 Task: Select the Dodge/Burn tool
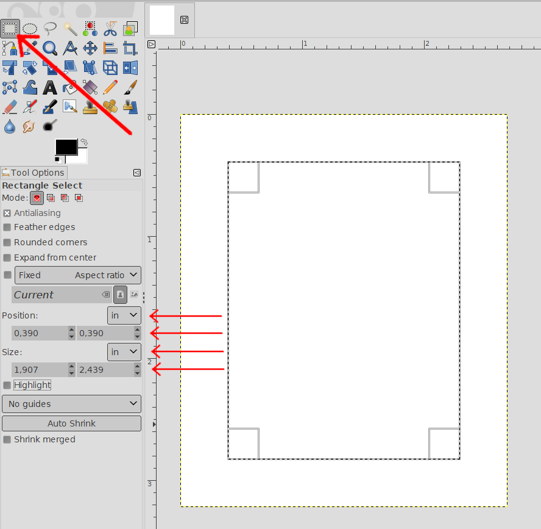point(50,126)
